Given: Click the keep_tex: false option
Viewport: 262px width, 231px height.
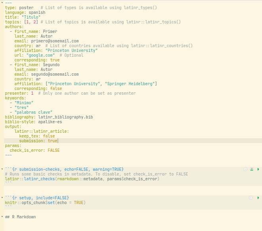Looking at the screenshot, I should (37, 136).
